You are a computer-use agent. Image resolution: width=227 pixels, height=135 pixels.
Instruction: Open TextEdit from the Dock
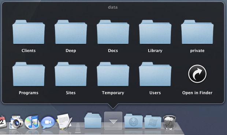[x=64, y=121]
